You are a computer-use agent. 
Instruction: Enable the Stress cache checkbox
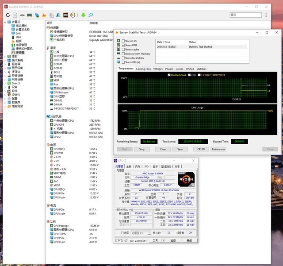click(123, 49)
